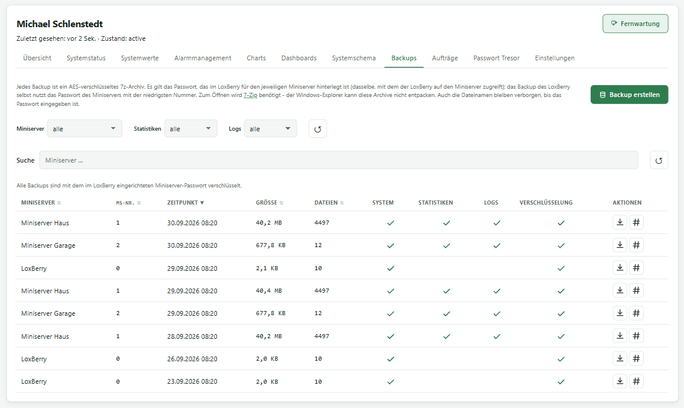Toggle sort order on Zeitpunkt column

[186, 202]
